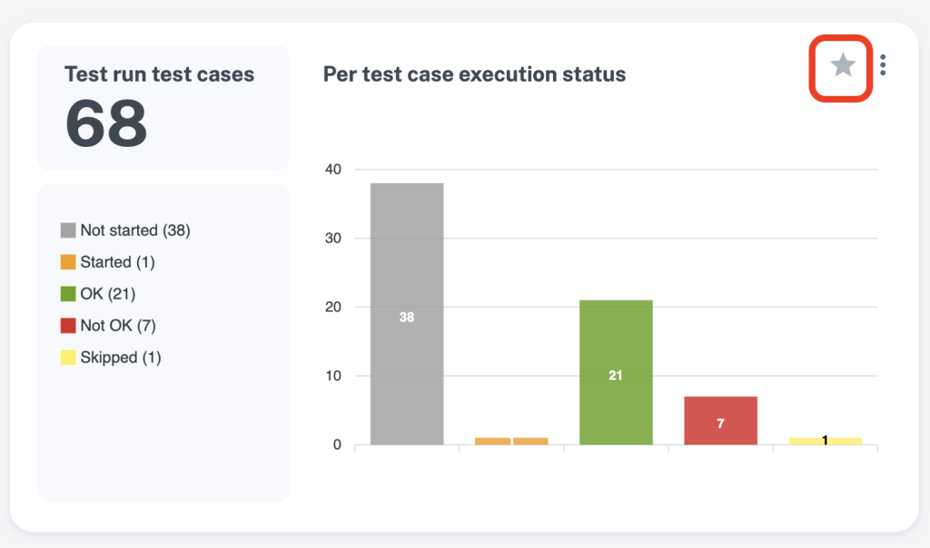Click the Test run test cases count 68
This screenshot has height=548, width=930.
pos(106,123)
